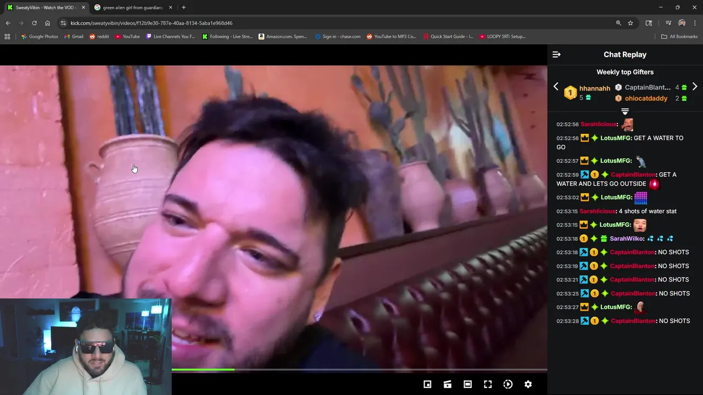Open the reddit bookmark
This screenshot has height=395, width=703.
coord(99,37)
